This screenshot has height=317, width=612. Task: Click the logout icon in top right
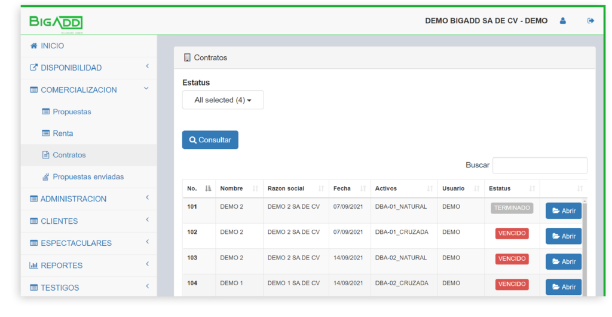[590, 21]
